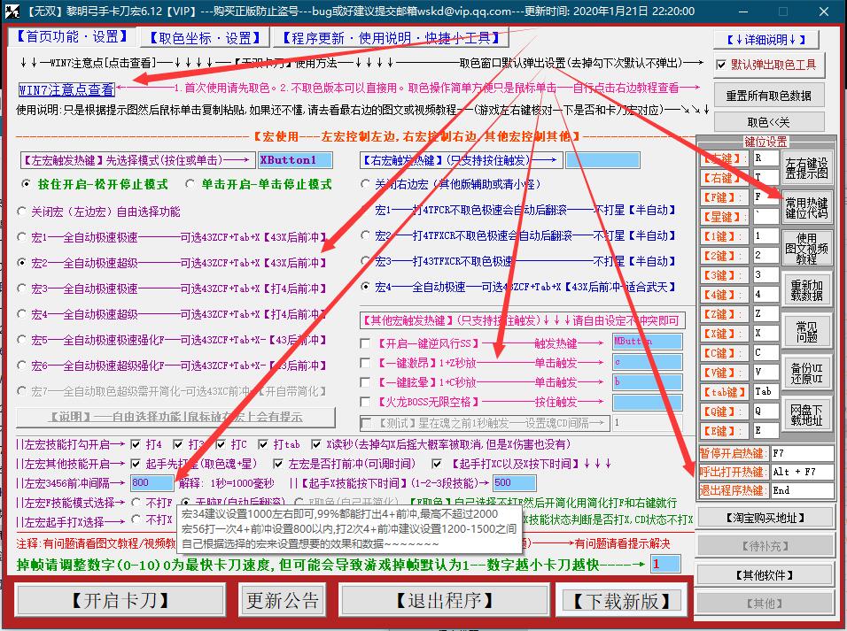Image resolution: width=847 pixels, height=631 pixels.
Task: Select 关闭右边宏 radio option
Action: point(366,184)
